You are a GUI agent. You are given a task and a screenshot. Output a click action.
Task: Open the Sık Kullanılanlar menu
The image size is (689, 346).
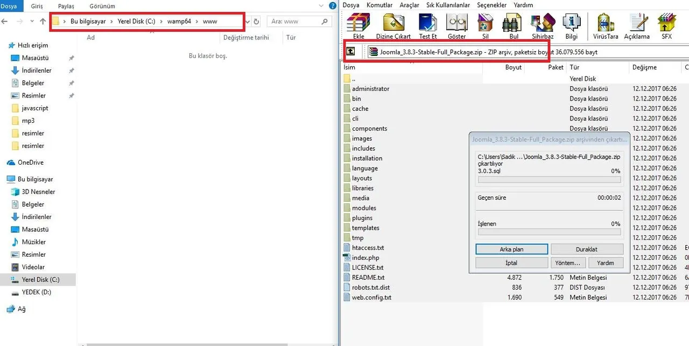pos(448,5)
